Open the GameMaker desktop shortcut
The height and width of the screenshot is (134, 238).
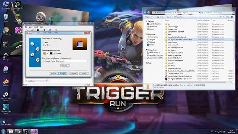point(18,6)
